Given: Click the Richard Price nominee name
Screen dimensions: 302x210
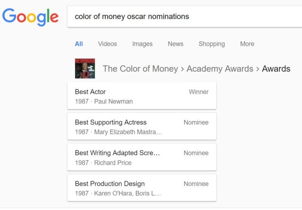Looking at the screenshot, I should pos(113,163).
